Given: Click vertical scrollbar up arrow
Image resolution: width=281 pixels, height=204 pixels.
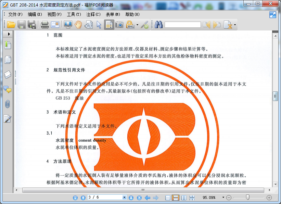Looking at the screenshot, I should click(x=275, y=36).
